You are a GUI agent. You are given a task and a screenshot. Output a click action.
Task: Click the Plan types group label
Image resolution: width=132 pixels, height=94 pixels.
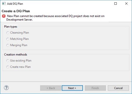pos(11,27)
